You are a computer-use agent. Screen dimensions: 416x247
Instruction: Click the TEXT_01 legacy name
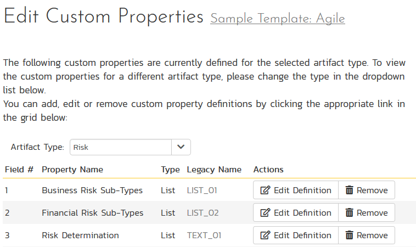[204, 235]
